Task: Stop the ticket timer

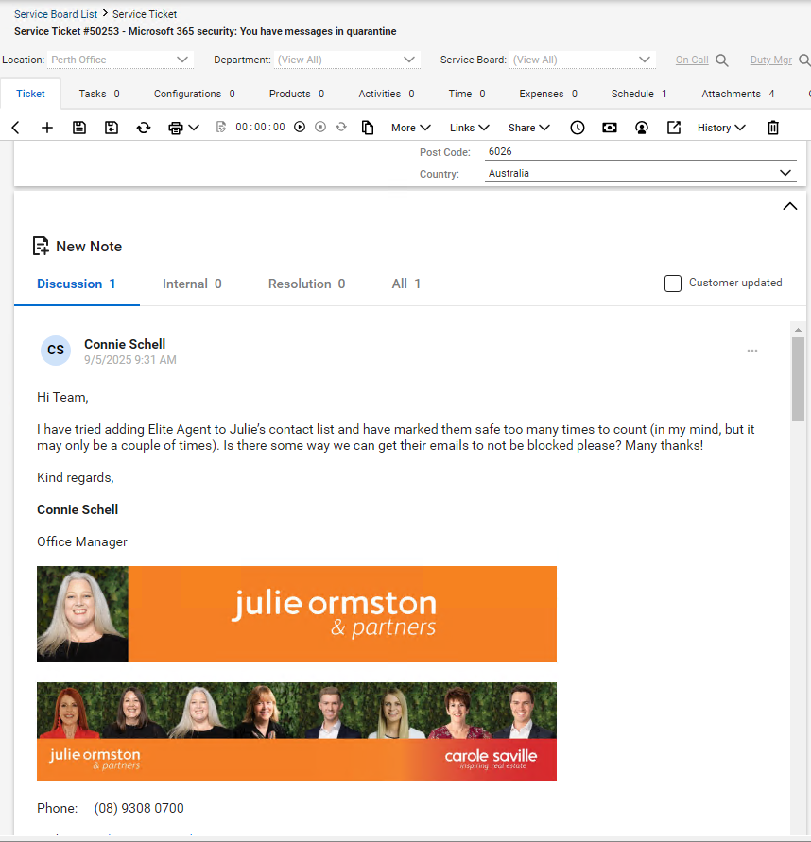Action: pyautogui.click(x=320, y=128)
